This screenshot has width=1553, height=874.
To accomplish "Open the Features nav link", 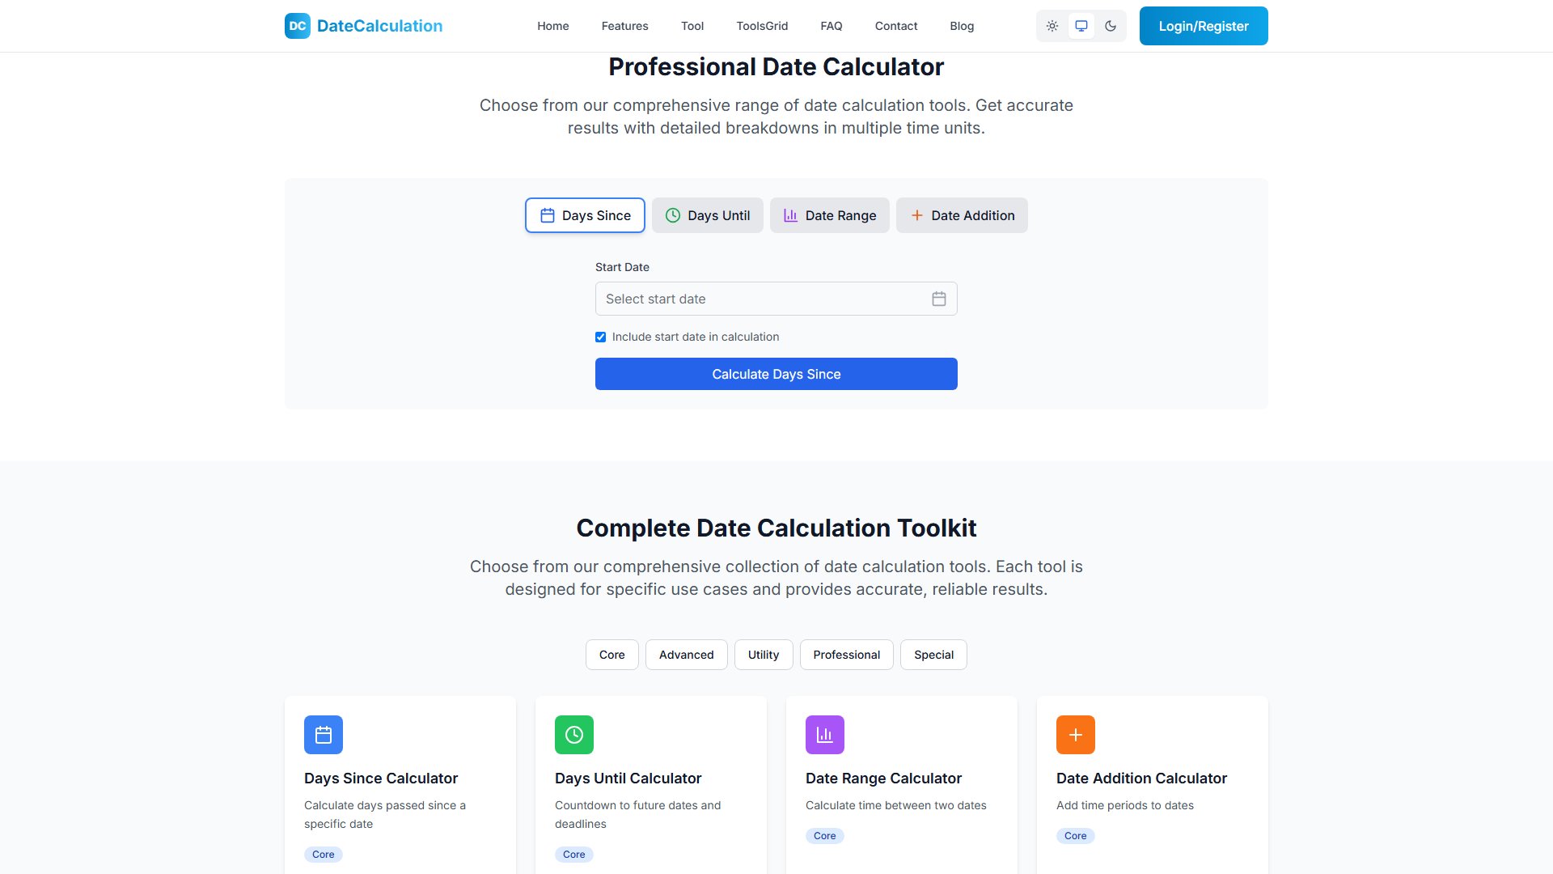I will pos(625,26).
